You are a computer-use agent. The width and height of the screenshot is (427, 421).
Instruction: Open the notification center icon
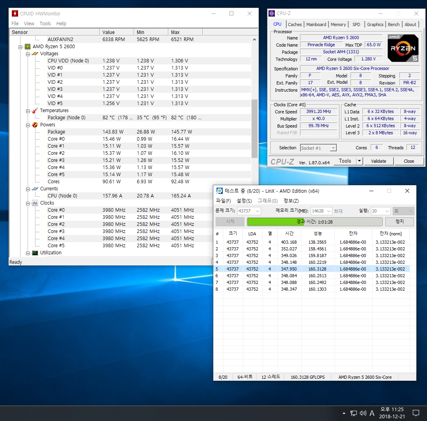(x=416, y=413)
